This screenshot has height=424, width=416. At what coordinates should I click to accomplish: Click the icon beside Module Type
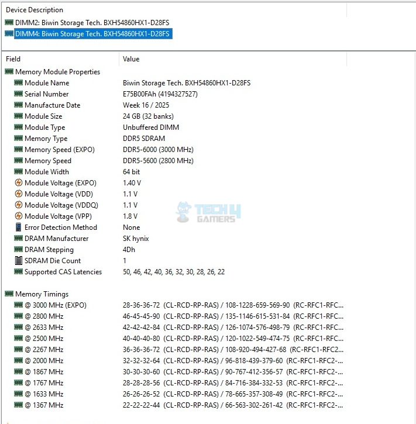[x=18, y=127]
